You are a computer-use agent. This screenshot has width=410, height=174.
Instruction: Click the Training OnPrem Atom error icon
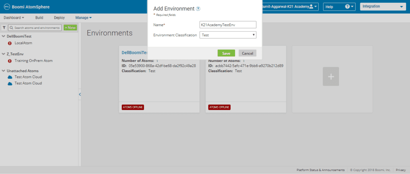coord(10,61)
